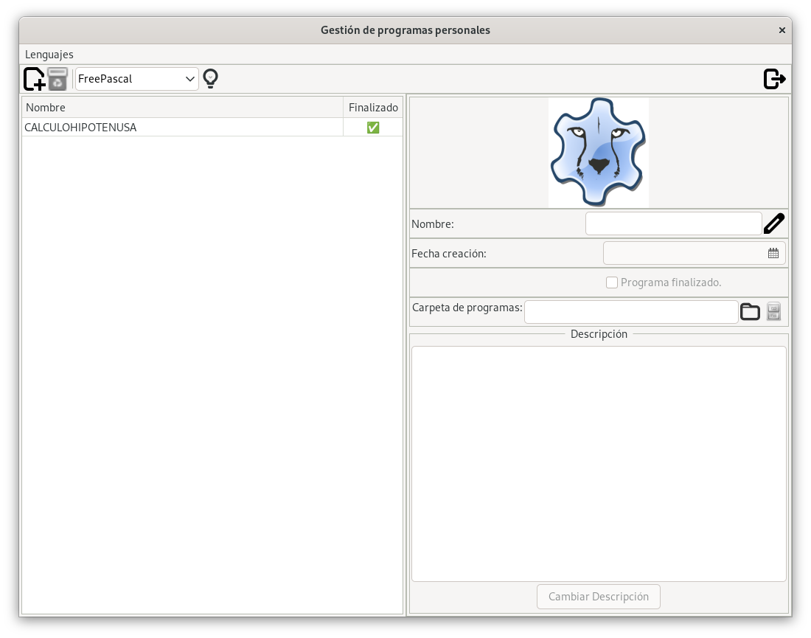Click the file cabinet icon
811x638 pixels.
(773, 311)
